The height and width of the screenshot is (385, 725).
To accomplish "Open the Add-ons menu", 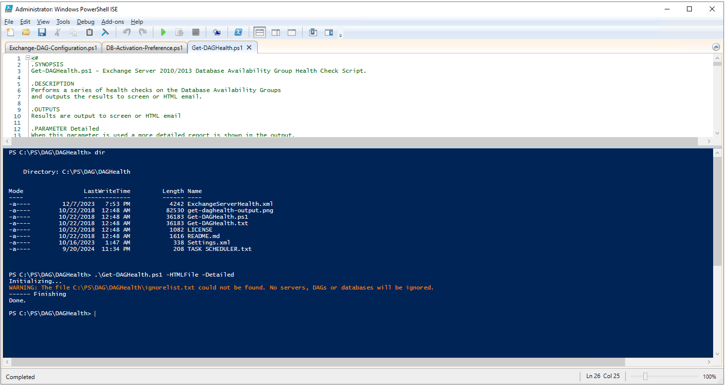I will (113, 22).
